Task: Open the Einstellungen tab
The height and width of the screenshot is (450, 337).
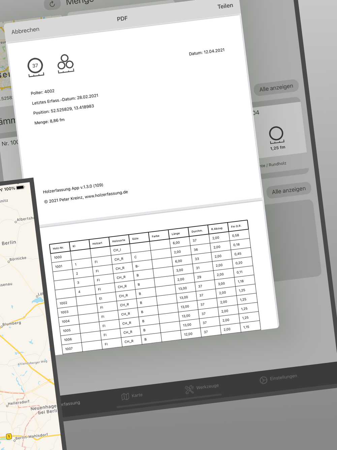Action: pos(278,378)
